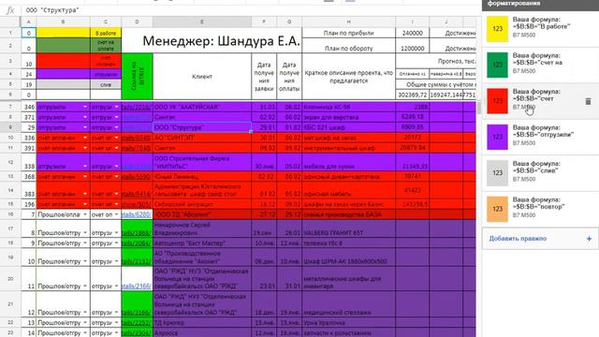Select cell ООО УК "АКАТУЙСКАЯ"

coord(202,107)
